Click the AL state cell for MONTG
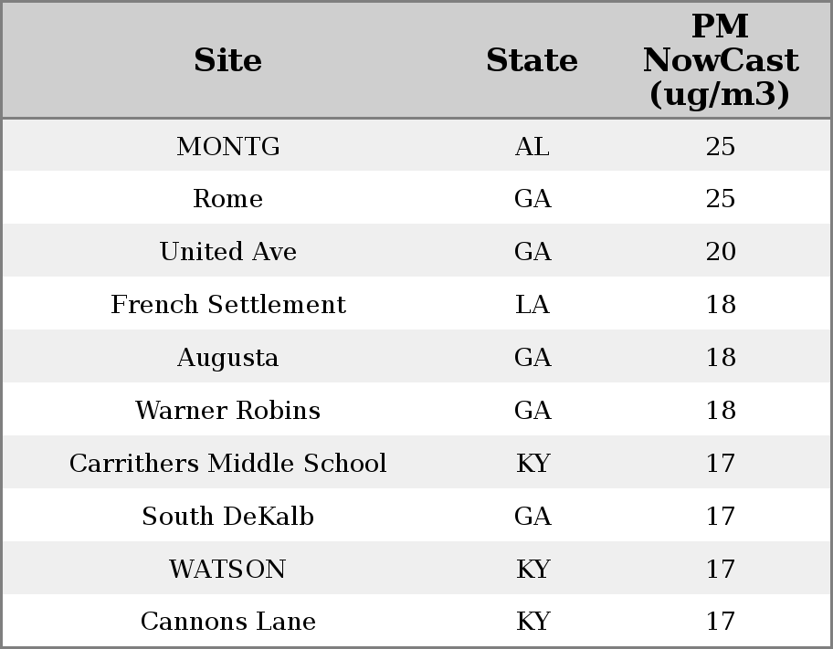The width and height of the screenshot is (833, 649). tap(532, 146)
